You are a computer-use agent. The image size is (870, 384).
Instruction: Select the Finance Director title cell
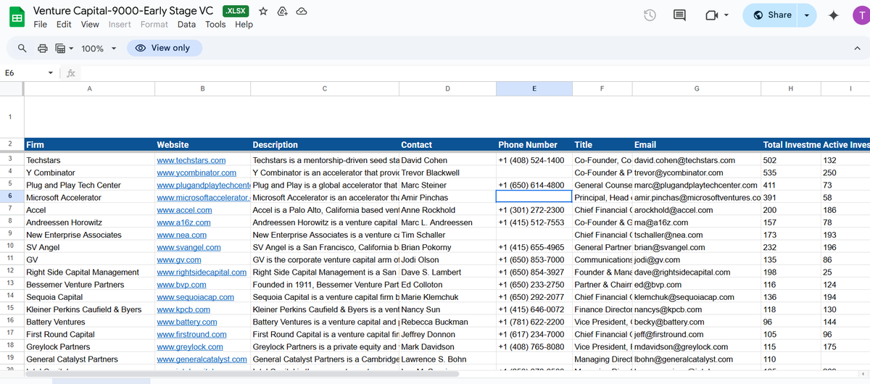(x=602, y=309)
